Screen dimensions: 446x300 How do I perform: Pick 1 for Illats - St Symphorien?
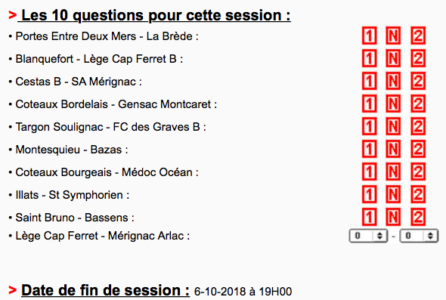(x=369, y=194)
